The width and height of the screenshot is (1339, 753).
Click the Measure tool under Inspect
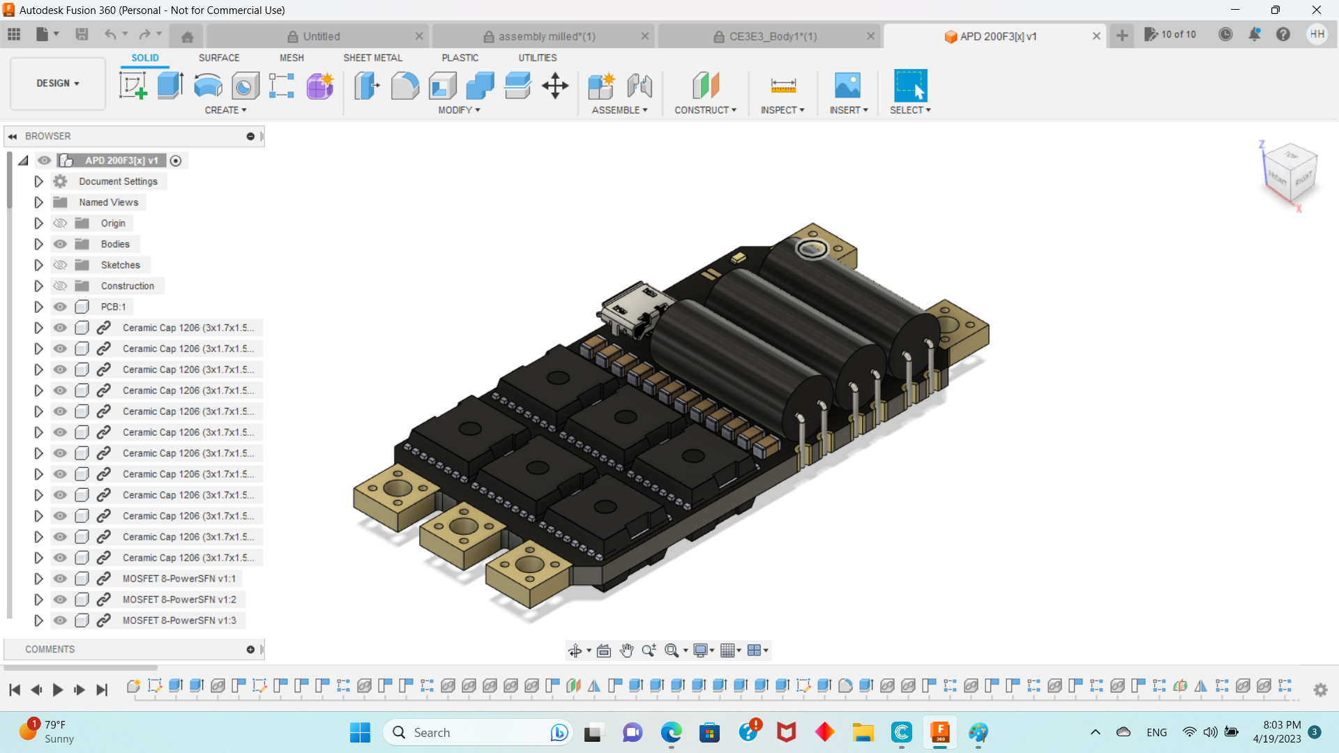[783, 86]
